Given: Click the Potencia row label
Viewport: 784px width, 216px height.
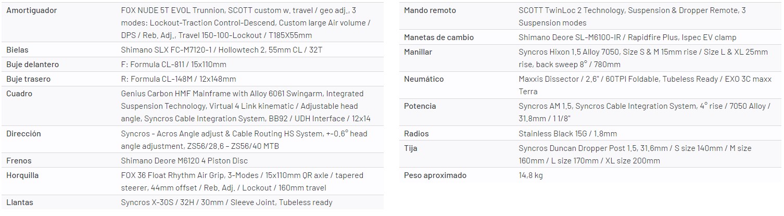Looking at the screenshot, I should (x=420, y=106).
